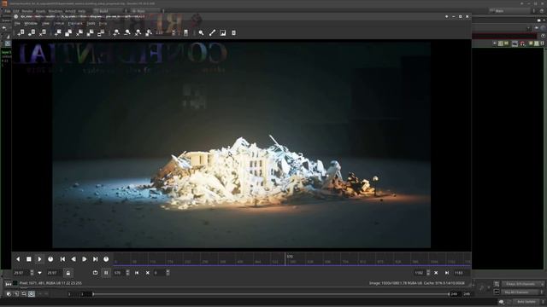Open the Build desktop dropdown in Houdini

point(109,11)
